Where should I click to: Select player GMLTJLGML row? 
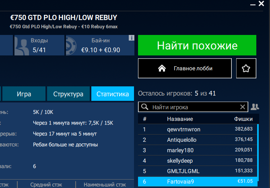click(198, 171)
